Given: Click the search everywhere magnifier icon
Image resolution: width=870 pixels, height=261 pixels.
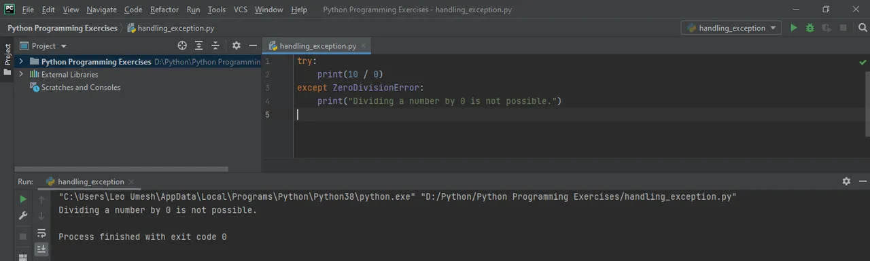Looking at the screenshot, I should click(x=863, y=28).
